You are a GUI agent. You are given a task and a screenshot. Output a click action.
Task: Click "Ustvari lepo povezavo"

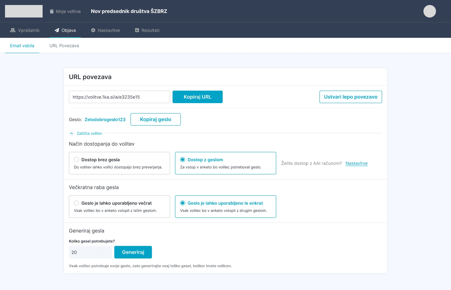[350, 97]
